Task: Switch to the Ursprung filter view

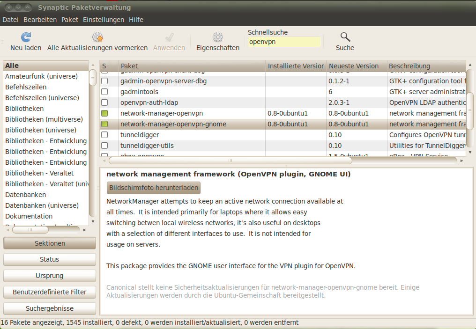Action: point(50,276)
